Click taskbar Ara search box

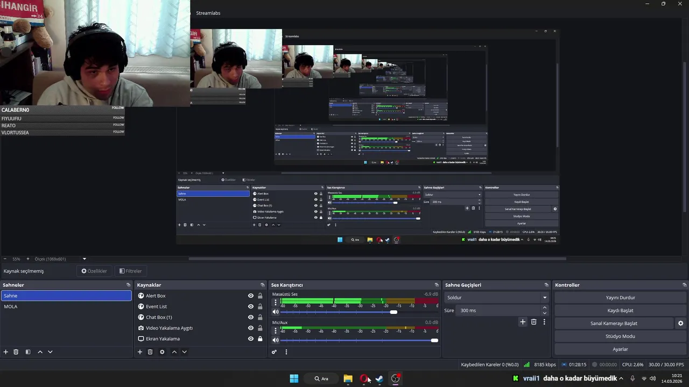(x=321, y=378)
